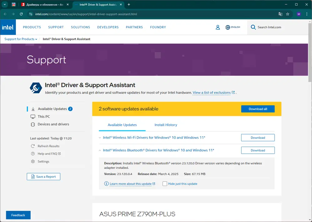Open View a list of exclusions link

tap(212, 92)
